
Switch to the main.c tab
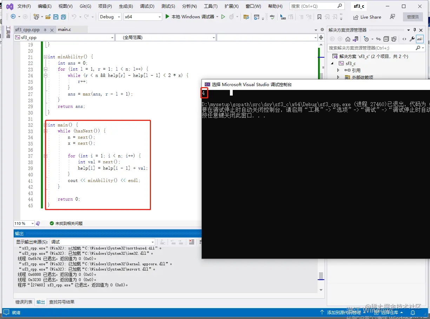point(65,30)
